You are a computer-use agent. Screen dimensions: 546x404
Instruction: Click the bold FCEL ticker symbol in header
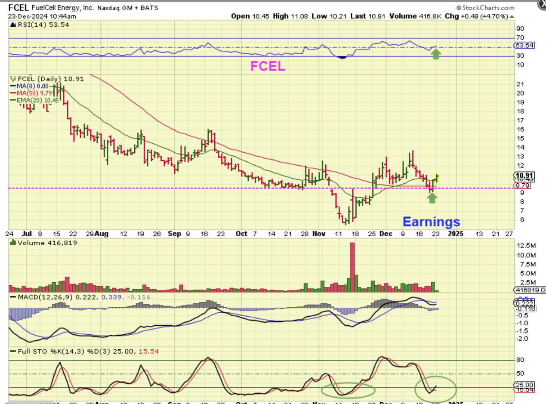point(18,8)
